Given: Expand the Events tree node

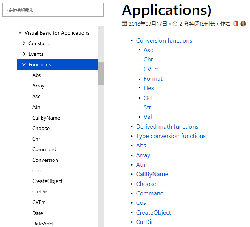Looking at the screenshot, I should pyautogui.click(x=24, y=54).
